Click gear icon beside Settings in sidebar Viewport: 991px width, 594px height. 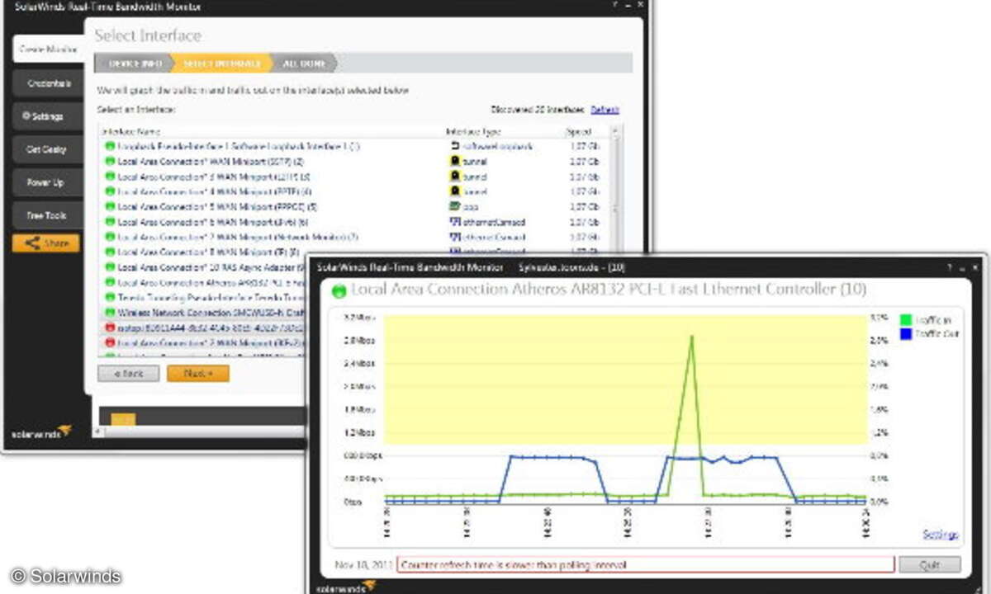(x=26, y=116)
